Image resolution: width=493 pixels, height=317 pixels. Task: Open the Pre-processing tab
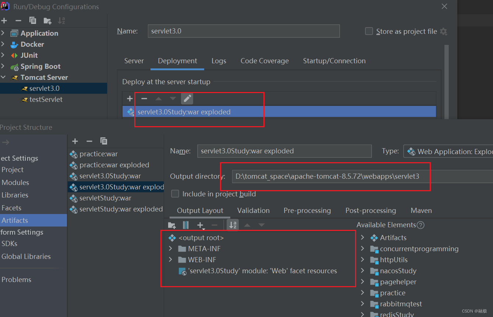(x=307, y=211)
